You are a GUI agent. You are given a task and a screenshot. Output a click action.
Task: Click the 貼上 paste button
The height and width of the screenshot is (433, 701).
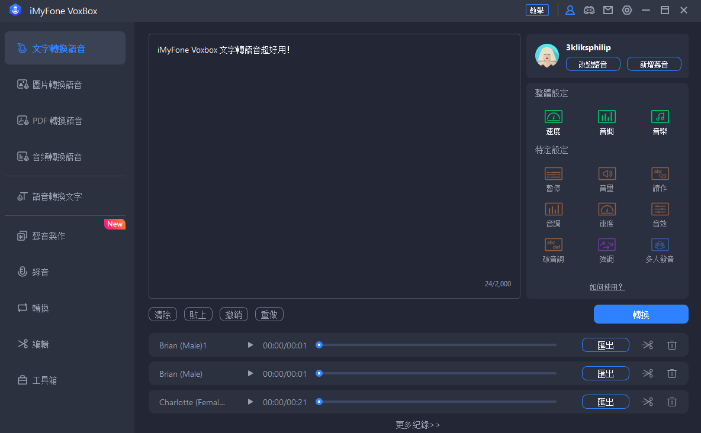tap(198, 314)
